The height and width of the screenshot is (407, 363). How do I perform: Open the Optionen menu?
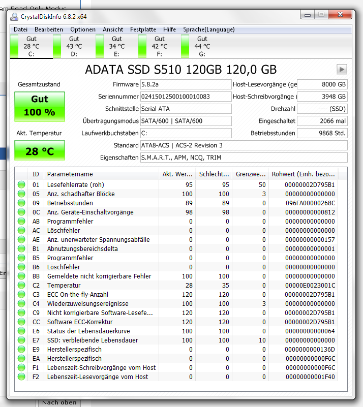tap(83, 29)
